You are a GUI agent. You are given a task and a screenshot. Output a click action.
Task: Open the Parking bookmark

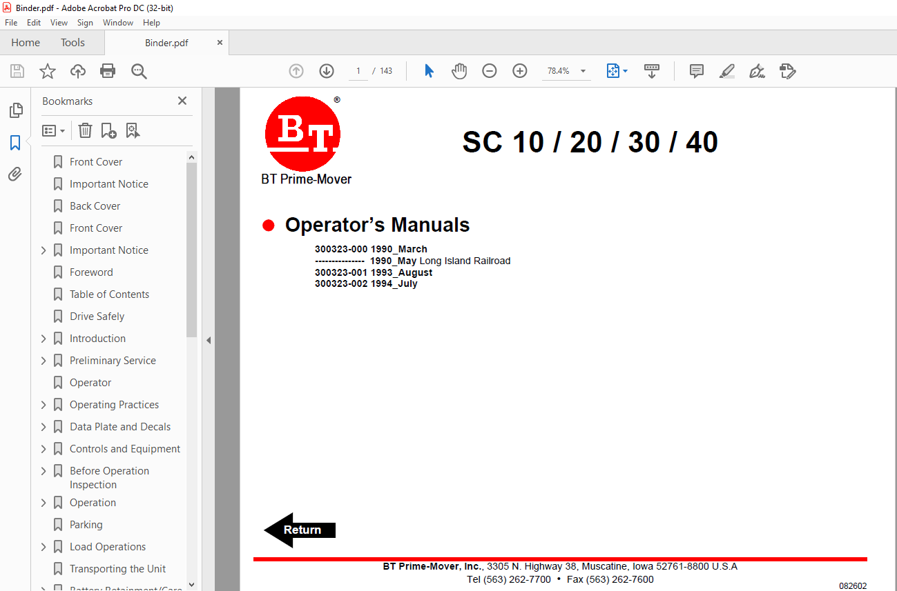[x=86, y=525]
